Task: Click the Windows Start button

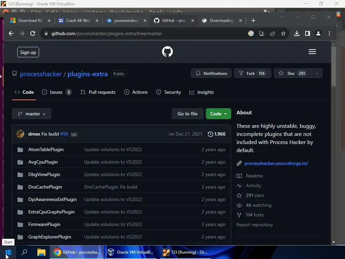Action: 8,252
